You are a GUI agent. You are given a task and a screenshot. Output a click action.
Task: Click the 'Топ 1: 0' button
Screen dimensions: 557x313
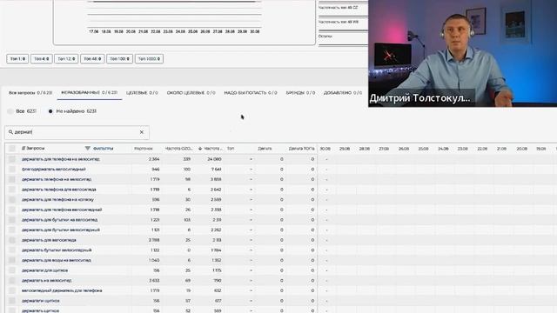(x=17, y=58)
